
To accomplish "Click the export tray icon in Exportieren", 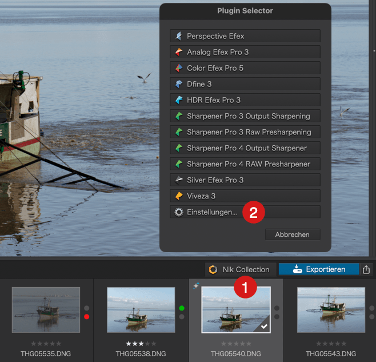I will pos(297,269).
